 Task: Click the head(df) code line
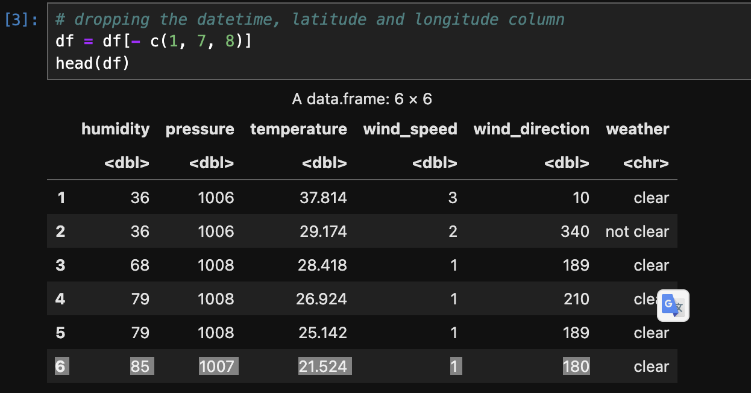pyautogui.click(x=92, y=63)
